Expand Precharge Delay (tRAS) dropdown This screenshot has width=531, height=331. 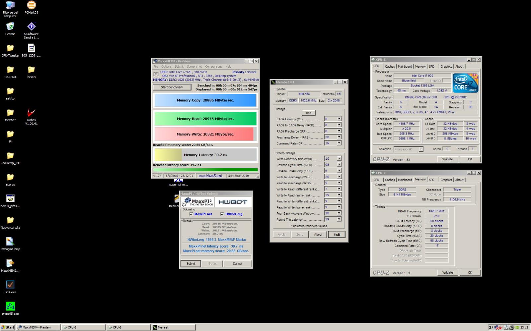pos(339,137)
